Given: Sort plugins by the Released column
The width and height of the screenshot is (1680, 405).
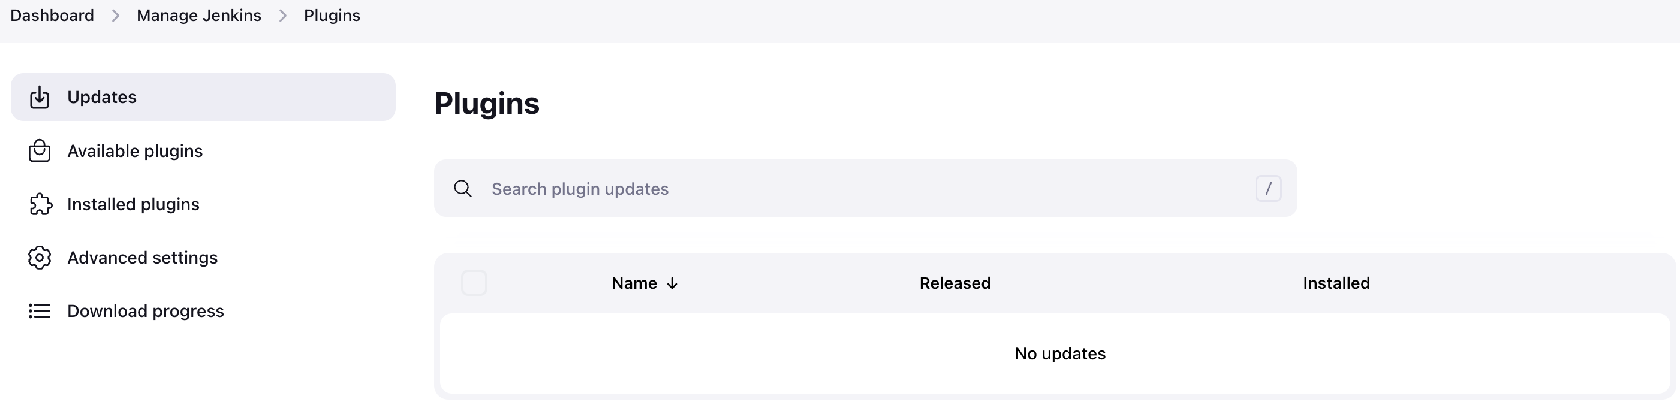Looking at the screenshot, I should 955,283.
